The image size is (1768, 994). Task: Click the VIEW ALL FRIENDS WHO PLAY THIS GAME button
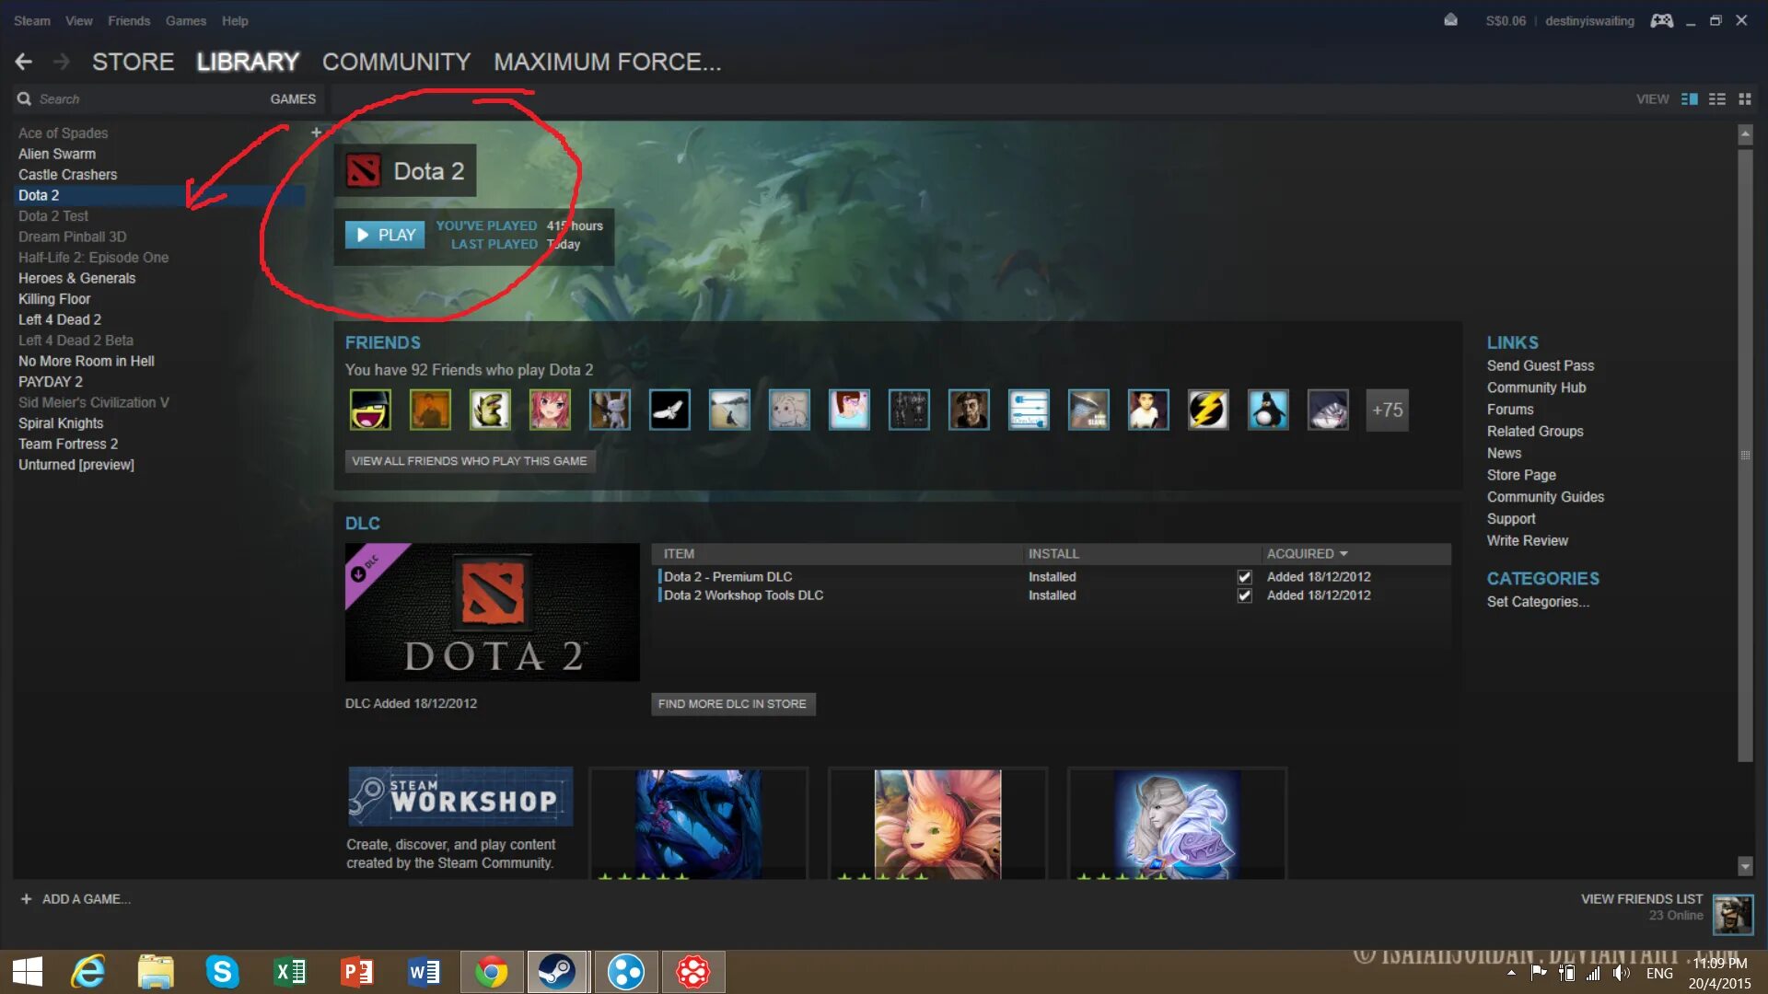[470, 460]
